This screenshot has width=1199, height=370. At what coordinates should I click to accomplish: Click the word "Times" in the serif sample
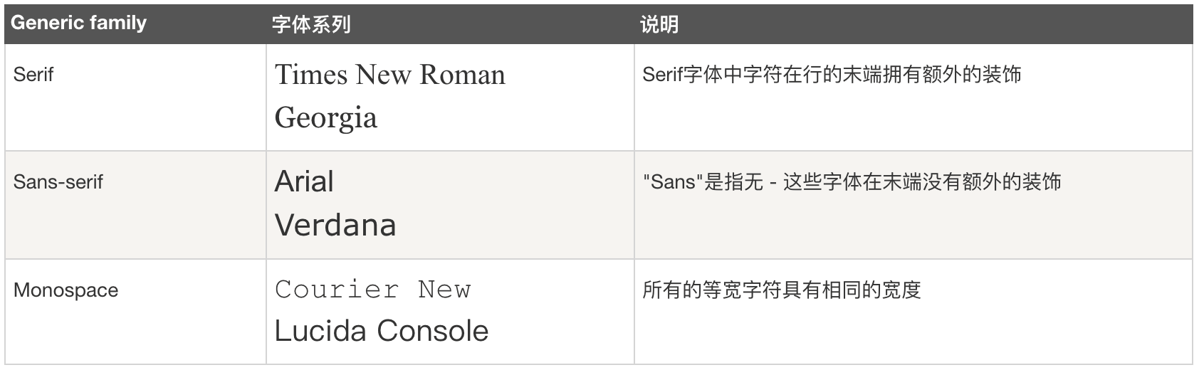pyautogui.click(x=310, y=75)
